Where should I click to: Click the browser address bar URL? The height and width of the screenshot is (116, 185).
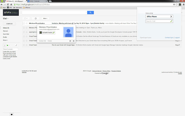(33, 5)
